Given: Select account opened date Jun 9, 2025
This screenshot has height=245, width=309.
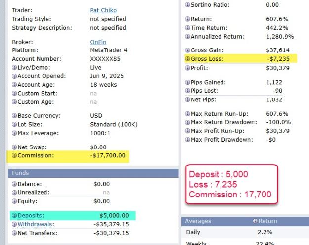Looking at the screenshot, I should tap(107, 76).
